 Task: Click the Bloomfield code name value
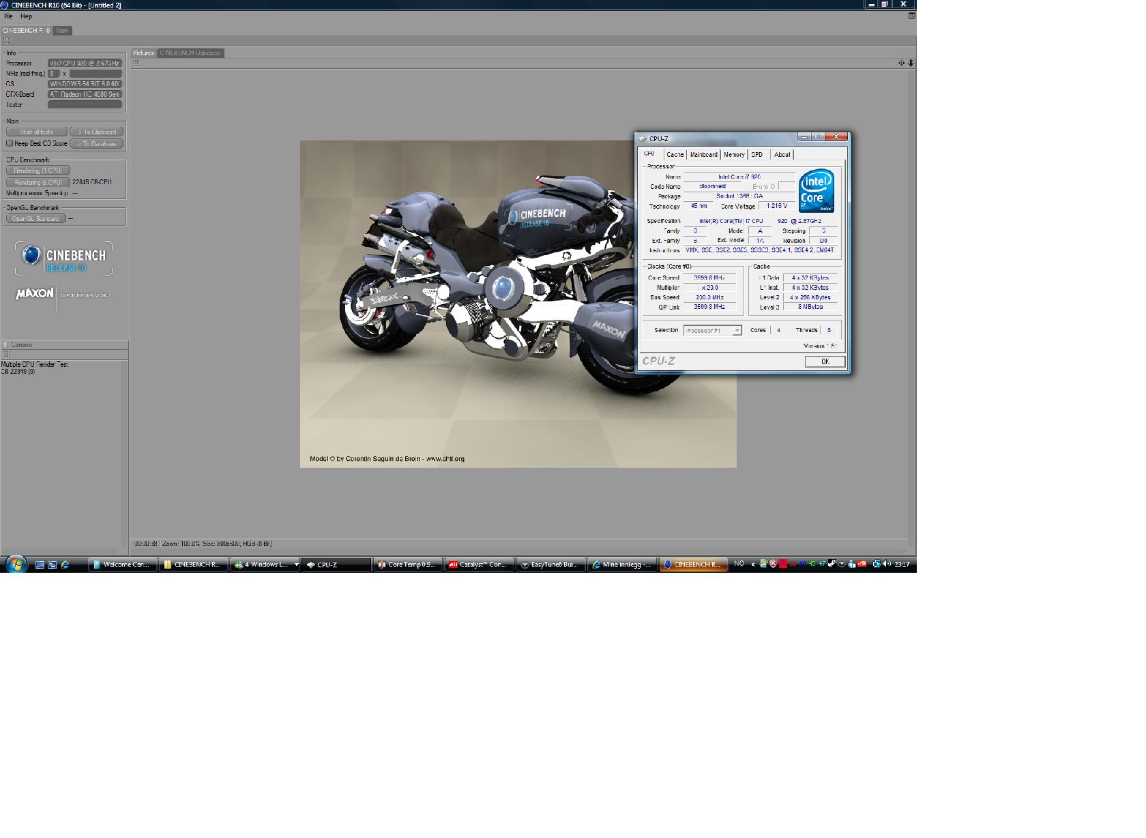click(x=712, y=186)
